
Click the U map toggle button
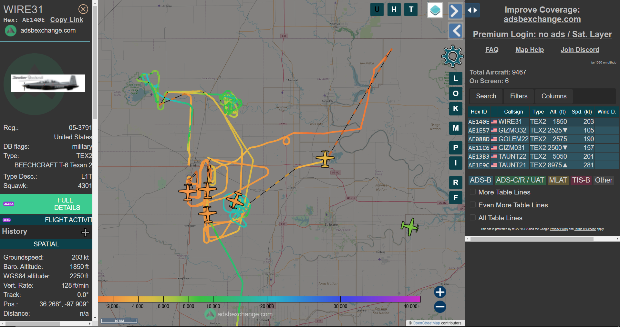[x=377, y=9]
